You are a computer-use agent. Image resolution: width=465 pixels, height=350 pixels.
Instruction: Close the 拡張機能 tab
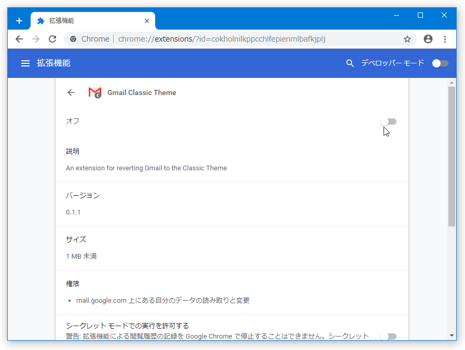coord(147,21)
